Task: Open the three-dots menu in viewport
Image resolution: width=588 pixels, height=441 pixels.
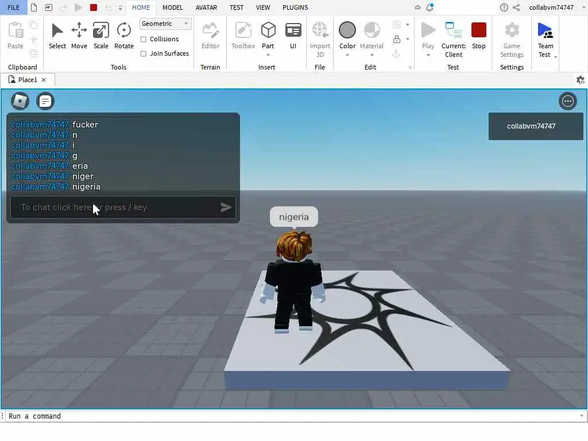Action: point(567,101)
